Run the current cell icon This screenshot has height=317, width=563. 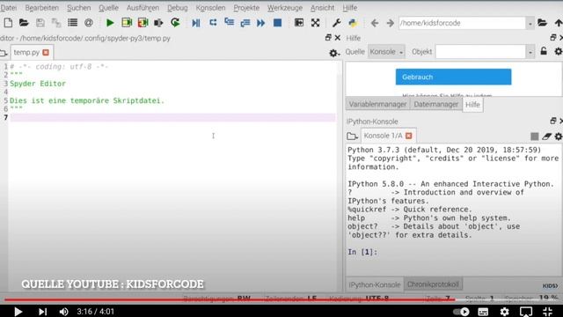click(127, 23)
